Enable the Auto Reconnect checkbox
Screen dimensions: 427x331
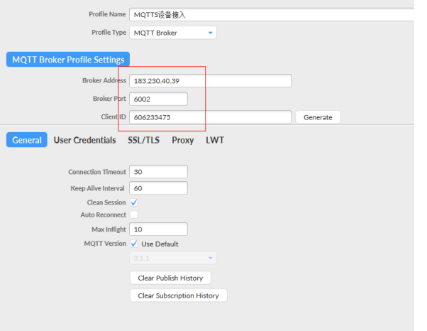click(134, 215)
